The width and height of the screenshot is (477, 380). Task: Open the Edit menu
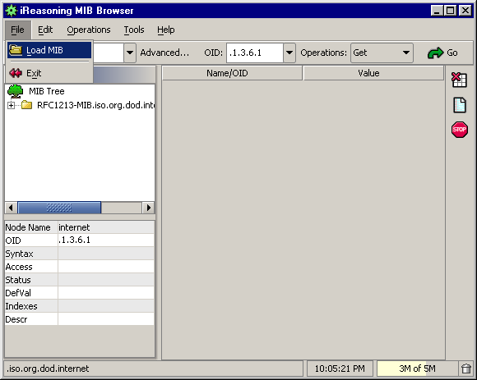tap(45, 30)
